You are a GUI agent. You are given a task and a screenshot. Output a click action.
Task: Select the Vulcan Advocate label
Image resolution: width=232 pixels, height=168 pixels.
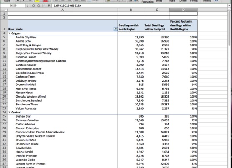(26, 108)
